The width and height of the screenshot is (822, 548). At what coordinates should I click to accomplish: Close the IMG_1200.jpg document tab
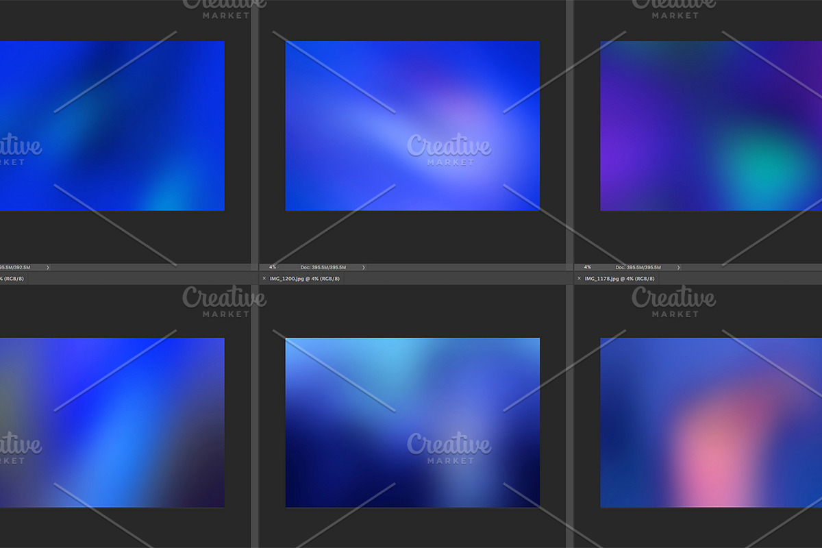264,279
